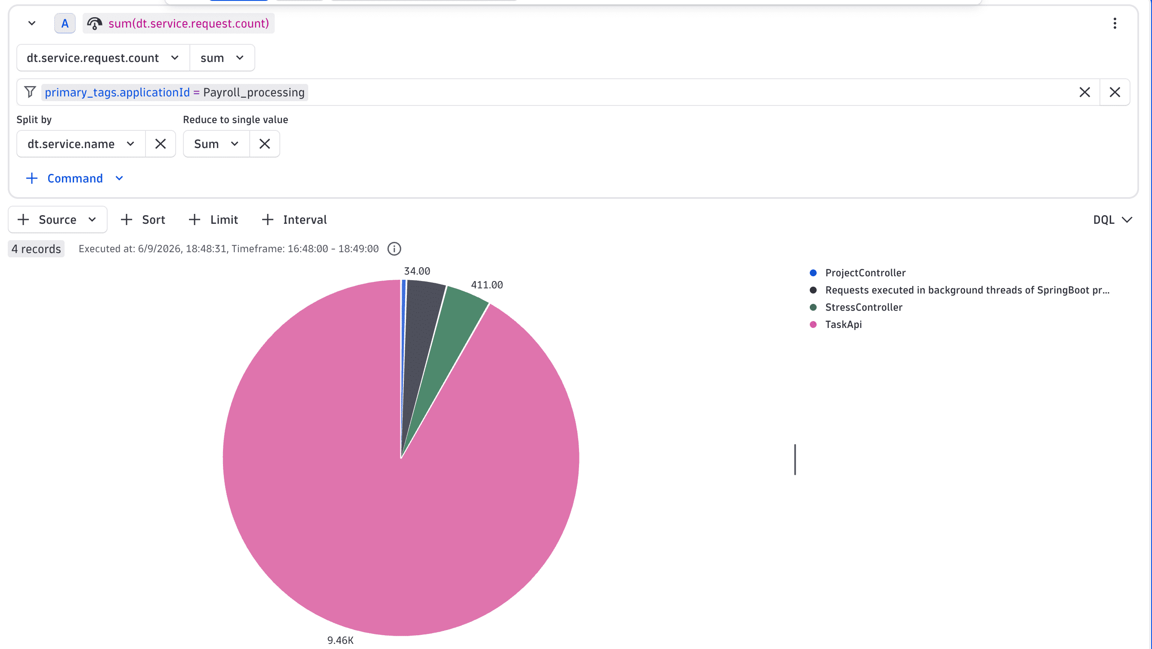Remove the Payroll_processing filter row
This screenshot has height=649, width=1152.
pos(1115,93)
